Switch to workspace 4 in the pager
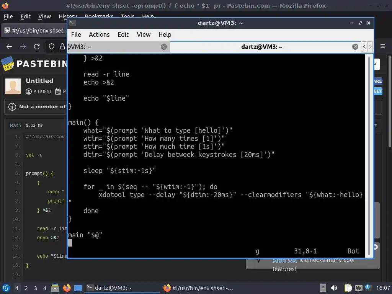 [45, 288]
